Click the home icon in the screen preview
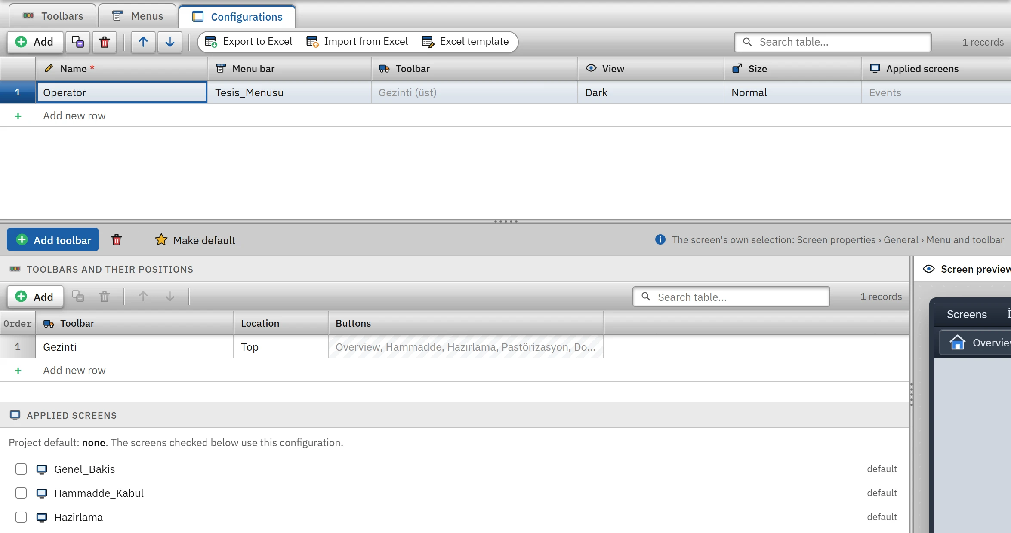This screenshot has height=533, width=1011. [x=957, y=343]
